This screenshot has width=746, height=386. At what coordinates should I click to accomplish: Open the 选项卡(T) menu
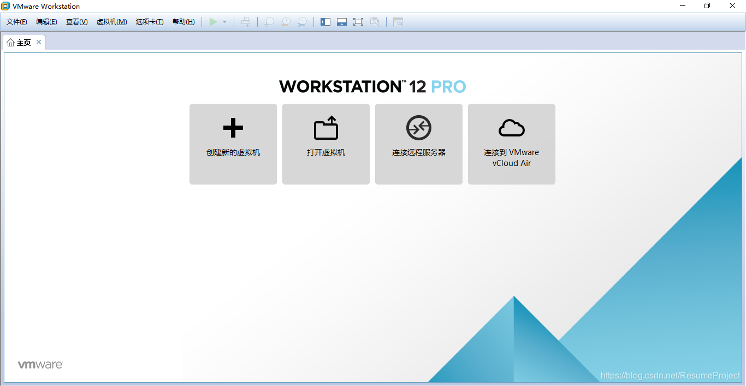(150, 22)
